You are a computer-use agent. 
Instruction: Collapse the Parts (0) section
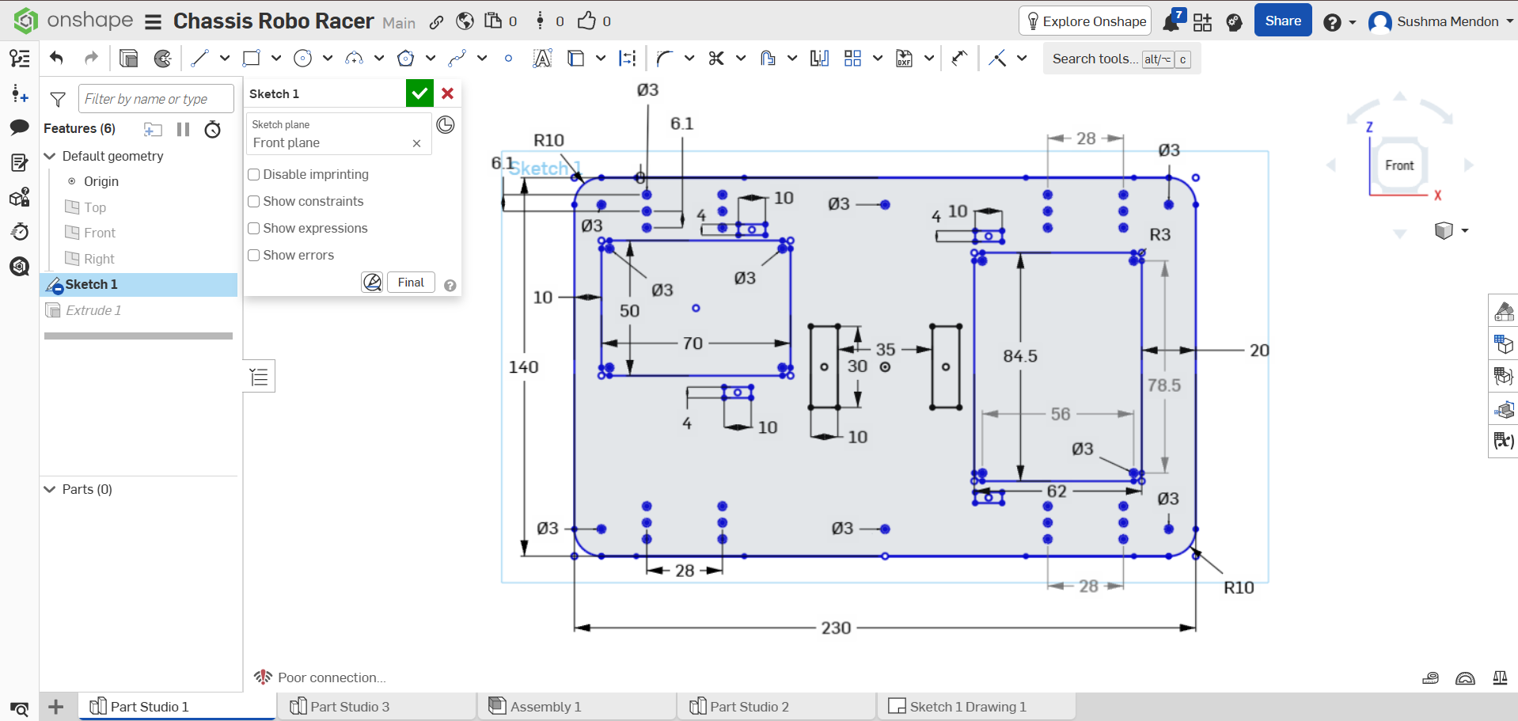(50, 489)
